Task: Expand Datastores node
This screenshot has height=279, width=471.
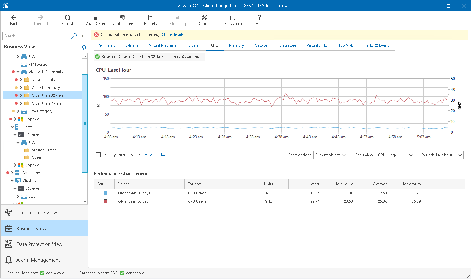Action: tap(12, 173)
